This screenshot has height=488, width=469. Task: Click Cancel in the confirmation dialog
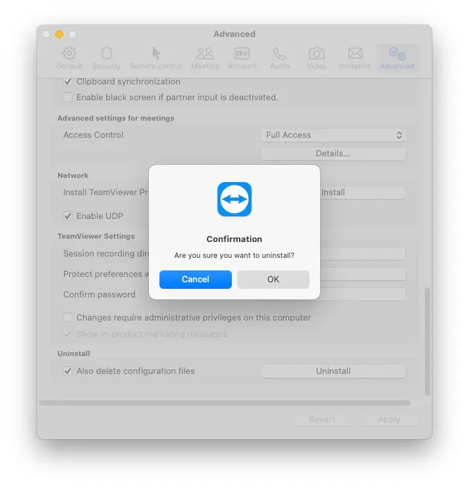pyautogui.click(x=196, y=280)
